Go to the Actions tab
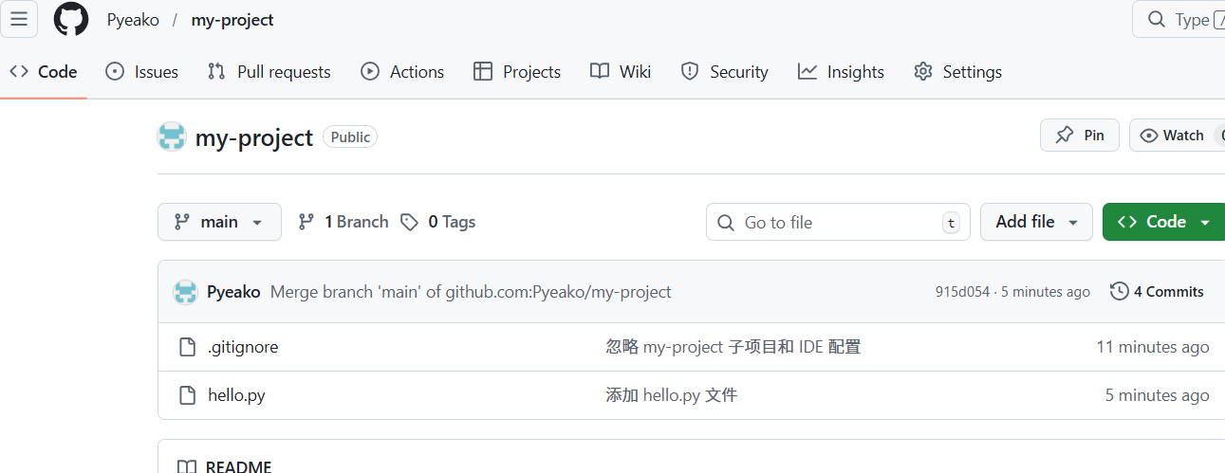 point(402,72)
